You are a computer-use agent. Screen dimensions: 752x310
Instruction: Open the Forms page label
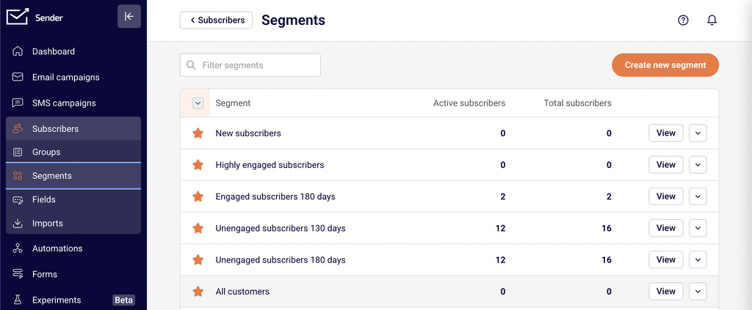[45, 274]
